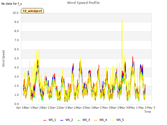This screenshot has height=125, width=167.
Task: Select the WS_1 legend label
Action: (52, 120)
